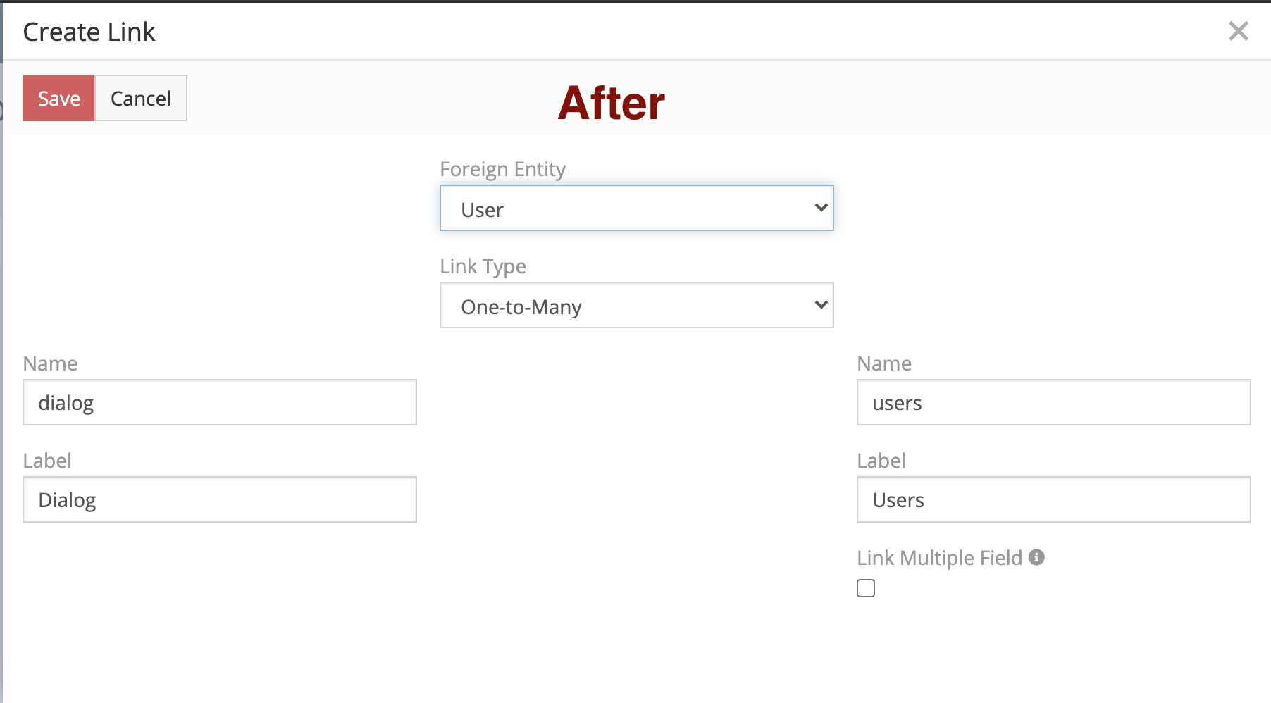
Task: Click the Link Type label
Action: click(x=483, y=266)
